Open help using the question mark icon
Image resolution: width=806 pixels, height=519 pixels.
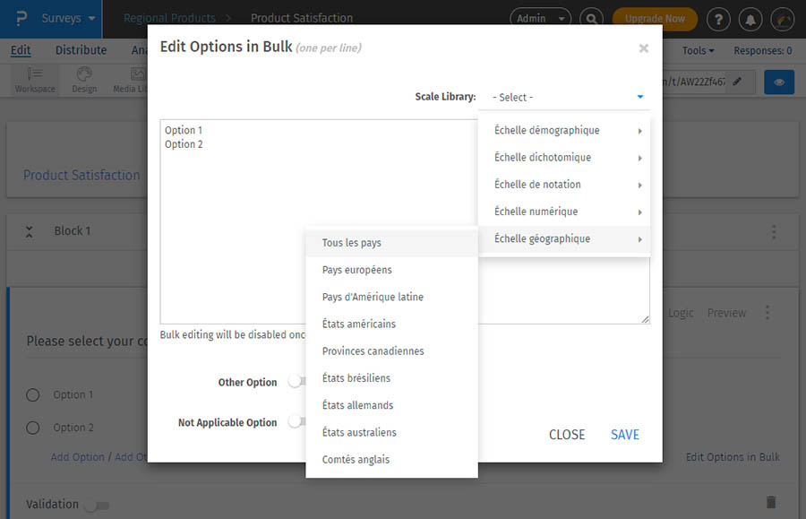719,18
